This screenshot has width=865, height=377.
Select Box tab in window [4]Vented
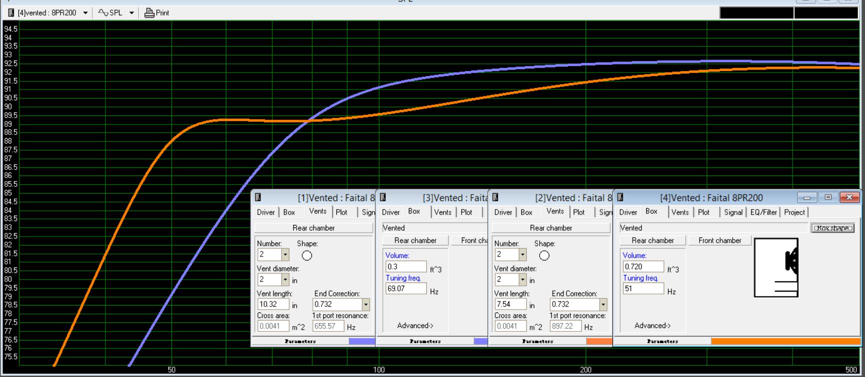tap(651, 211)
